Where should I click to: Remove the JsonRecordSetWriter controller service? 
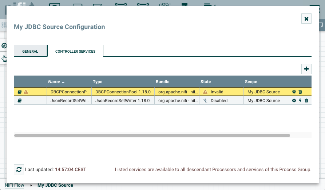[x=306, y=101]
